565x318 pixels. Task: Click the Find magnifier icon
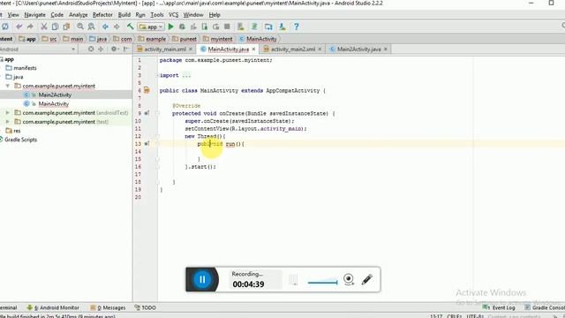tap(80, 26)
